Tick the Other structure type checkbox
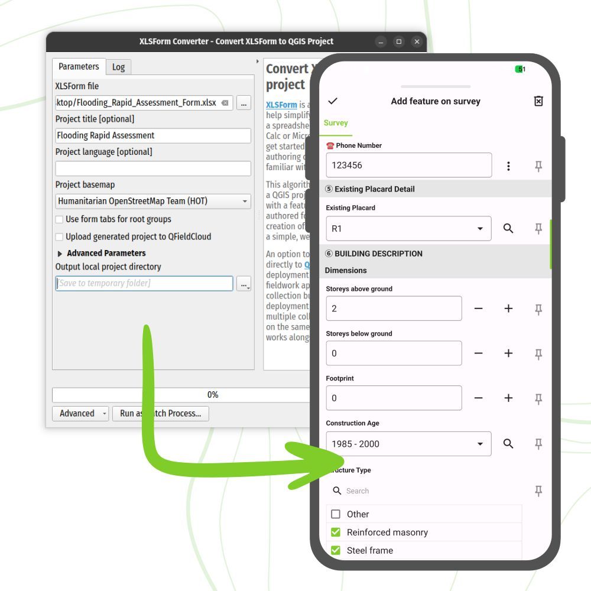Viewport: 591px width, 591px height. pos(336,514)
